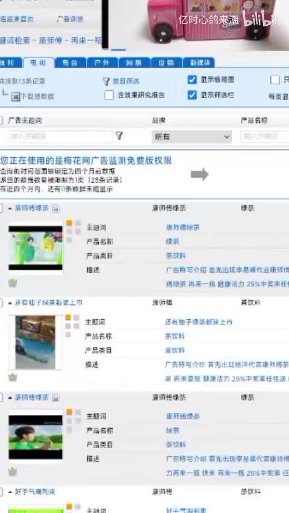Click the 品牌 column header
This screenshot has height=513, width=289.
point(158,120)
